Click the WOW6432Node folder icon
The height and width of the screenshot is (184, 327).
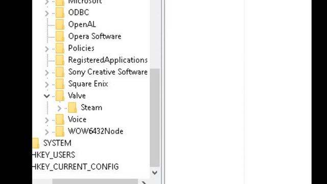pyautogui.click(x=60, y=131)
